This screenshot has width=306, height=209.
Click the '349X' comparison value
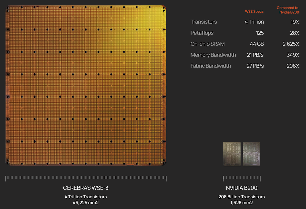tap(293, 55)
